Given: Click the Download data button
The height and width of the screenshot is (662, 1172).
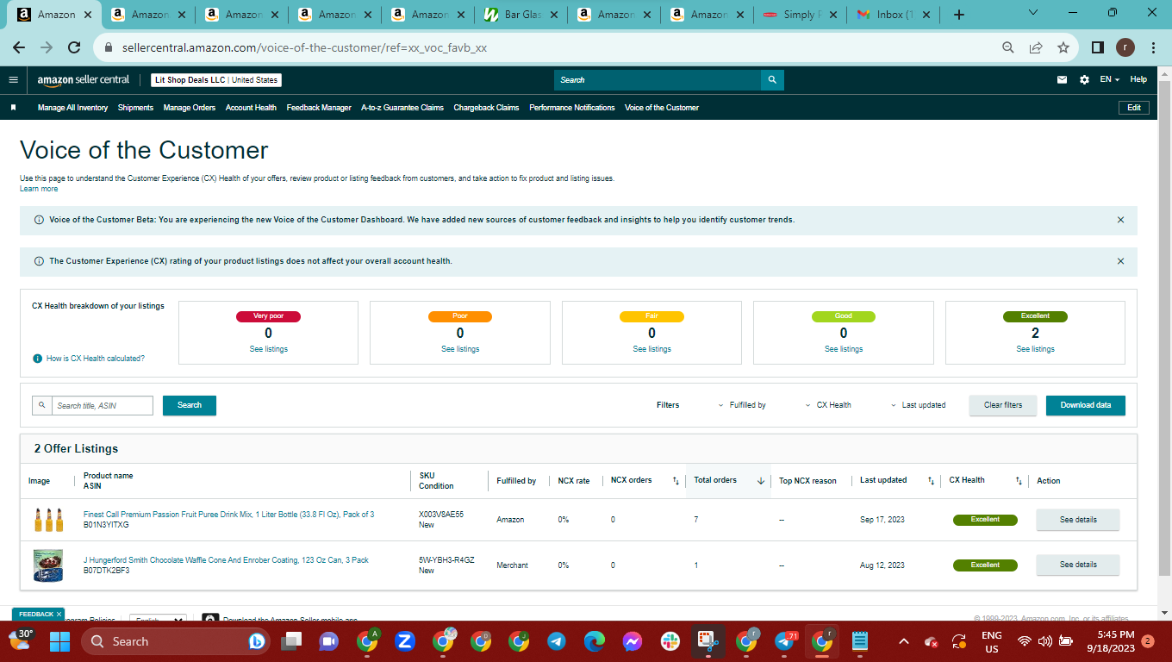Looking at the screenshot, I should point(1086,405).
